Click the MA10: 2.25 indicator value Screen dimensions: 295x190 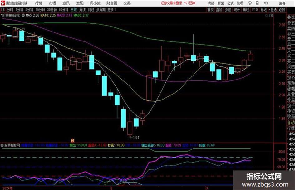(48, 15)
